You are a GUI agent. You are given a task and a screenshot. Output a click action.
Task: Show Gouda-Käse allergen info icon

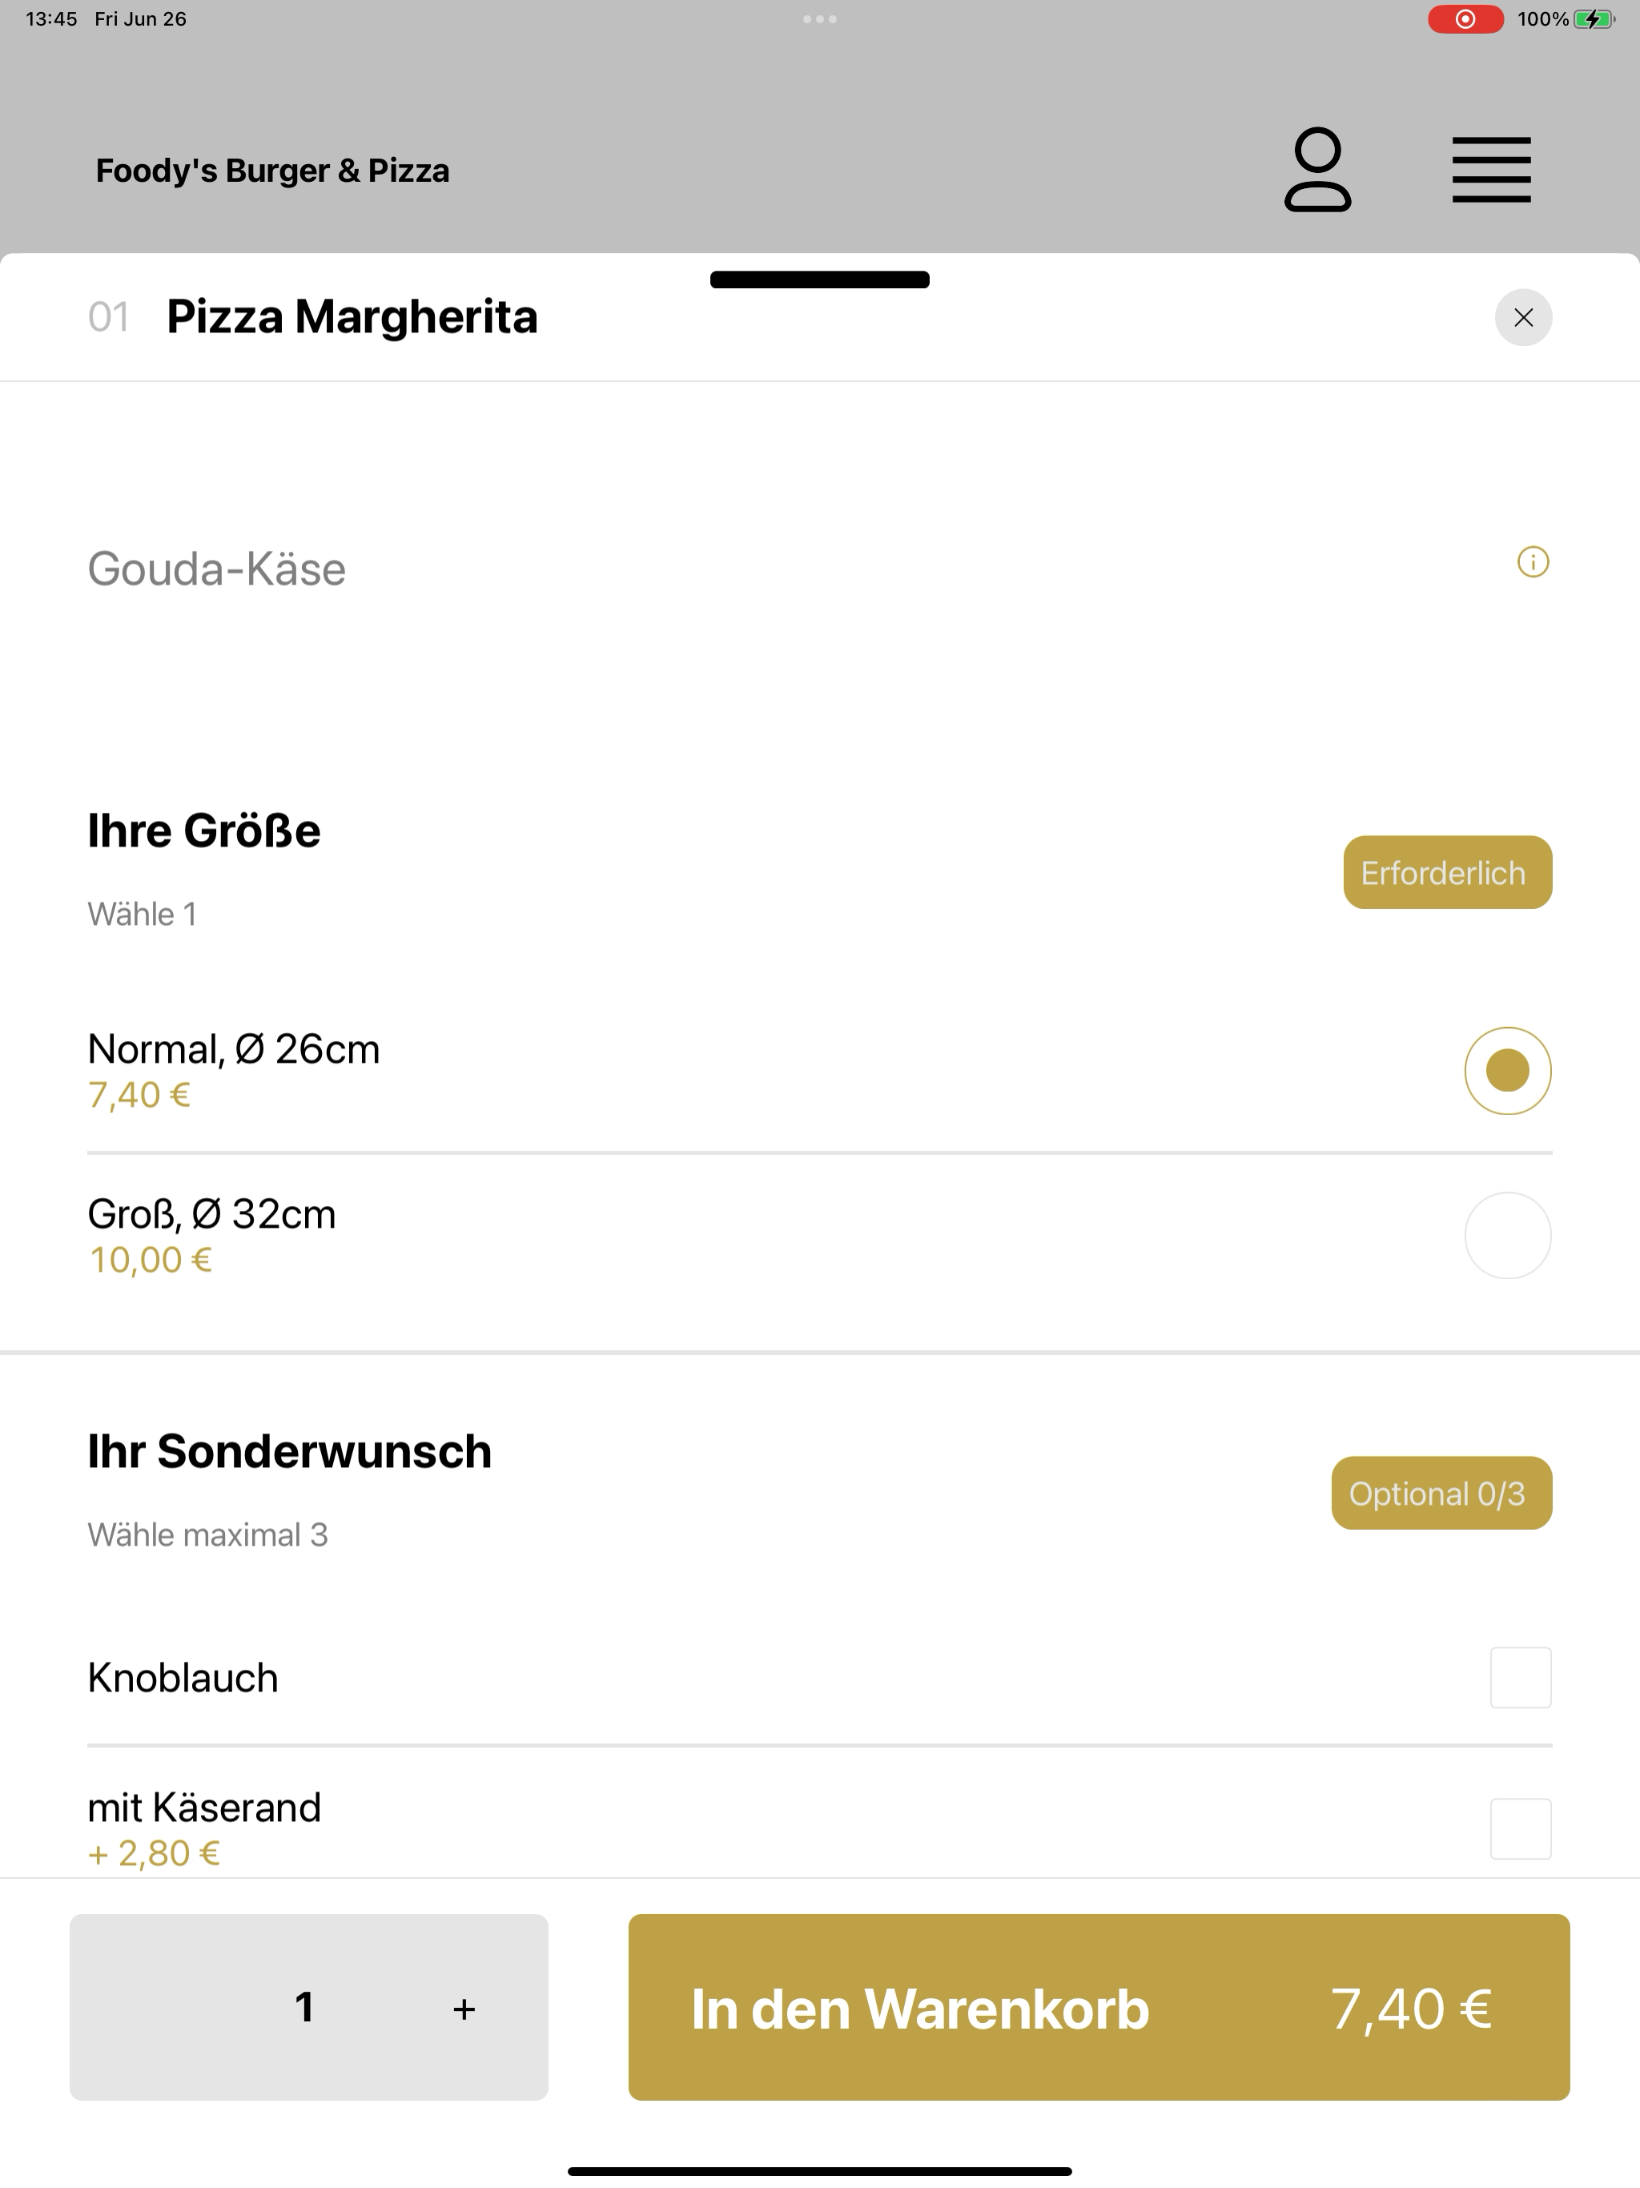point(1532,562)
